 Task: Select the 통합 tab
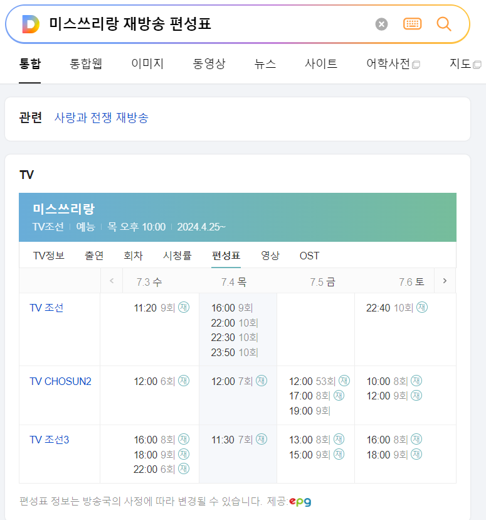pyautogui.click(x=30, y=63)
